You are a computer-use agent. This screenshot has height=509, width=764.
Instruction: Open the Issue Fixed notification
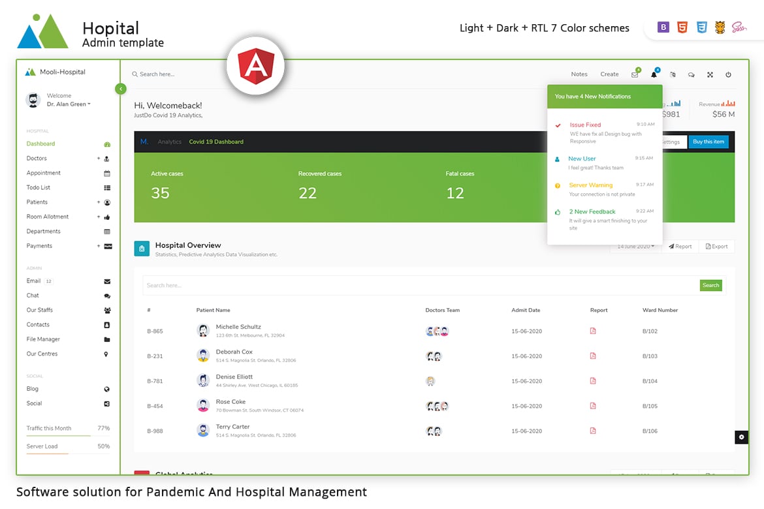(605, 133)
